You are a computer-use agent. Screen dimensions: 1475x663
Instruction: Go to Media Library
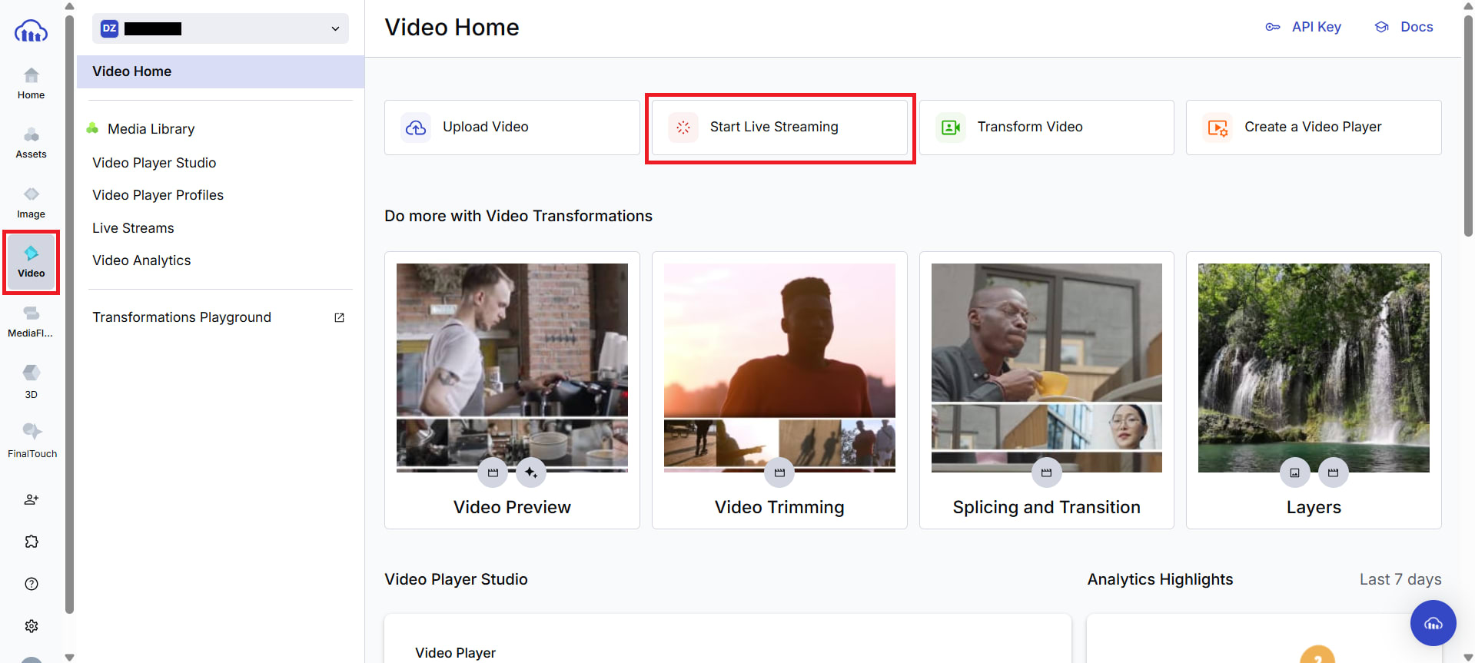tap(151, 129)
